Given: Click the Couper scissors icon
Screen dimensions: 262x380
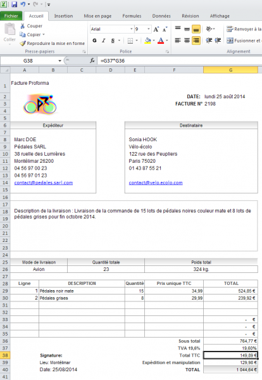Looking at the screenshot, I should [x=23, y=26].
